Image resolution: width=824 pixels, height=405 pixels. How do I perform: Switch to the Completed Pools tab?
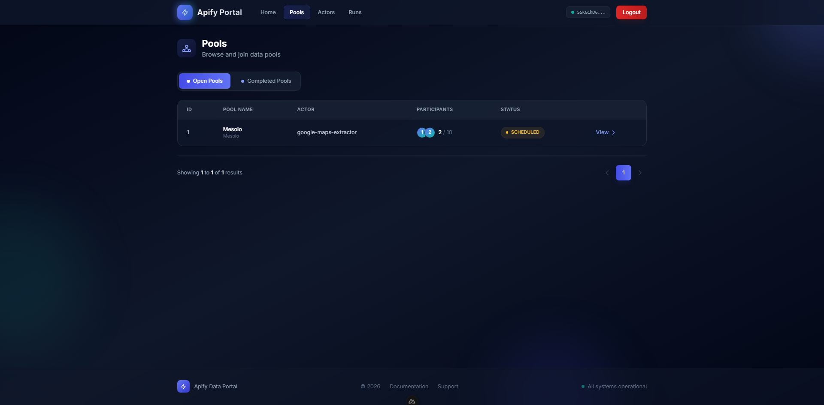pos(266,81)
